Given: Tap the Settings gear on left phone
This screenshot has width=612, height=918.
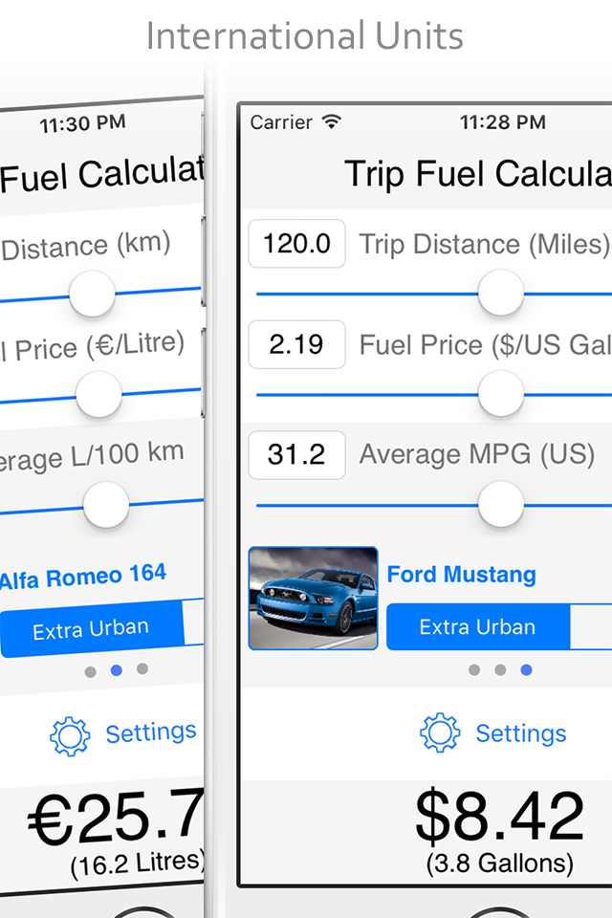Looking at the screenshot, I should point(70,736).
